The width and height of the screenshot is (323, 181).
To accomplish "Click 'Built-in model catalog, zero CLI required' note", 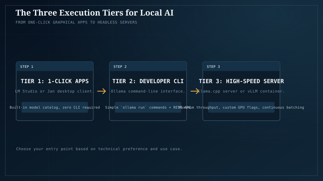I will click(55, 107).
